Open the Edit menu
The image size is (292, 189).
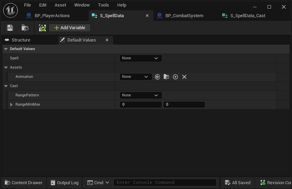click(x=43, y=5)
